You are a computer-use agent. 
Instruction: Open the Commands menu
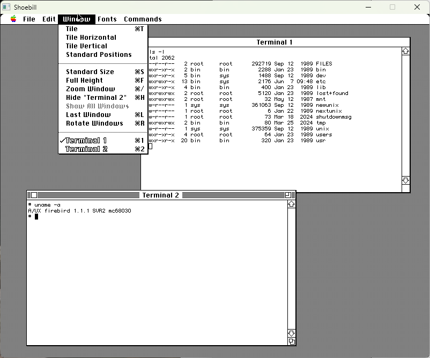[143, 19]
